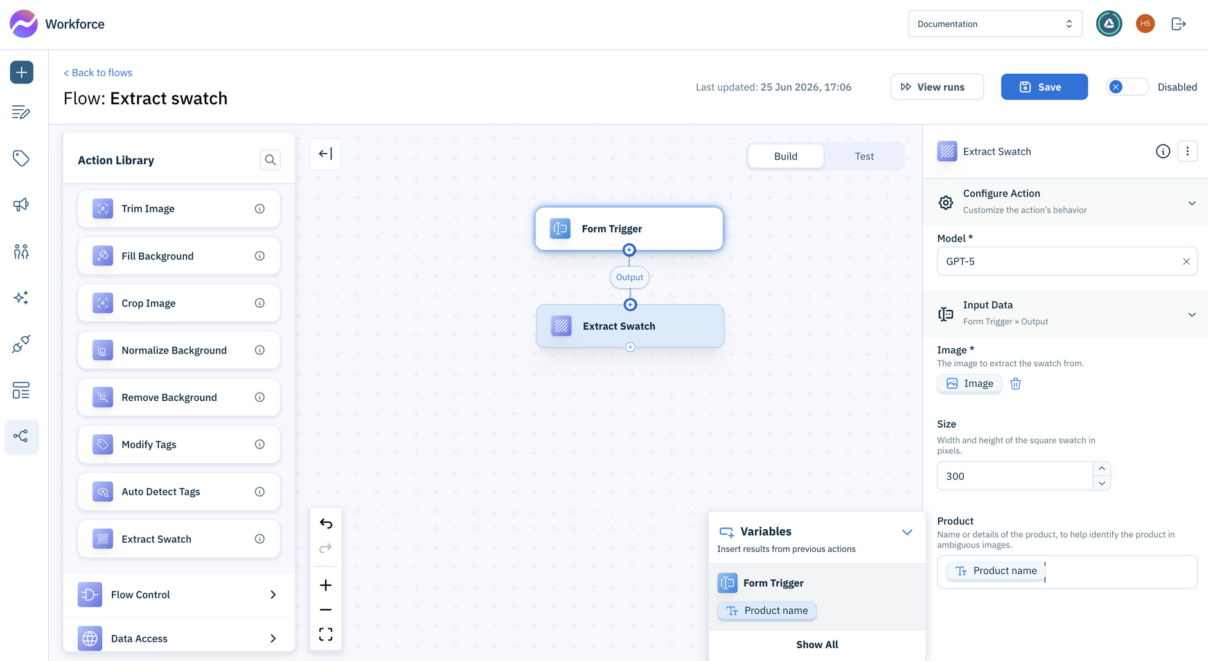The height and width of the screenshot is (661, 1208).
Task: Click the undo arrow in canvas toolbar
Action: 326,524
